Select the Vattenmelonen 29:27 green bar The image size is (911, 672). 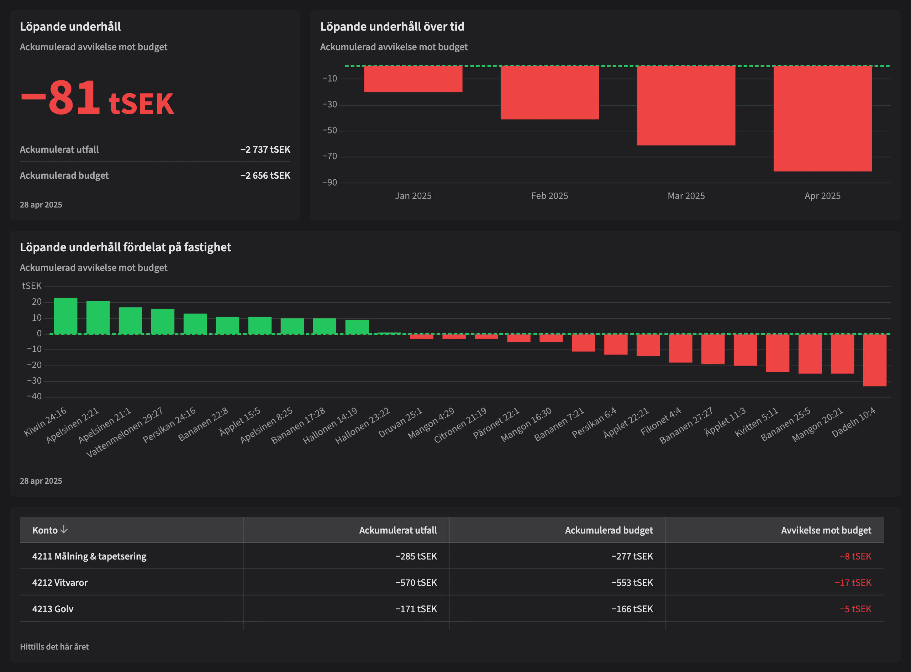(163, 321)
